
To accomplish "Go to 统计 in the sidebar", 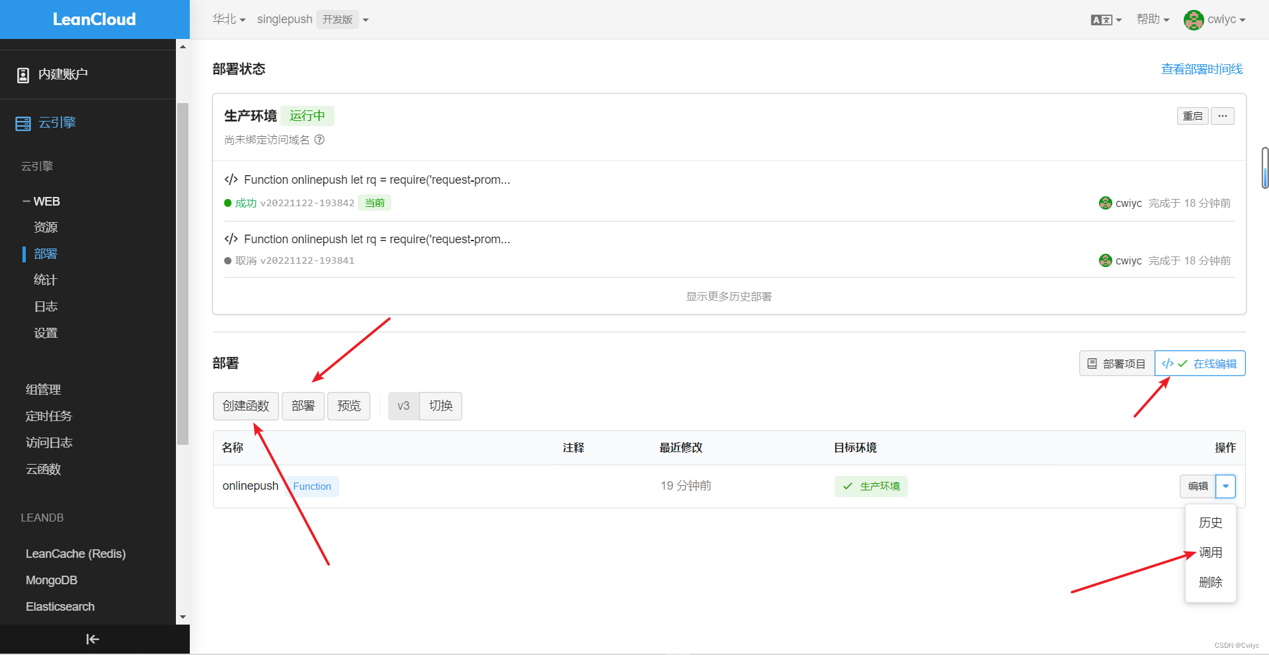I will click(x=46, y=280).
